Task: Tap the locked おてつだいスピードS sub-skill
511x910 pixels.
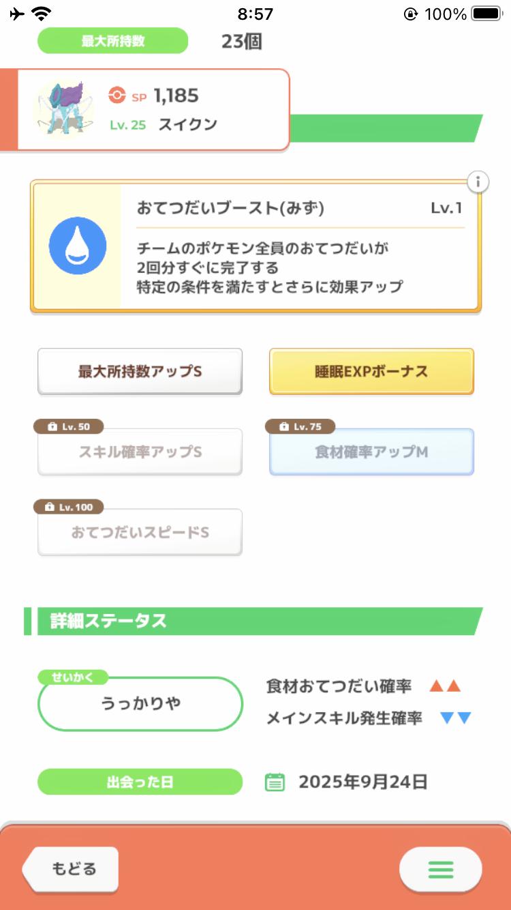Action: click(140, 533)
